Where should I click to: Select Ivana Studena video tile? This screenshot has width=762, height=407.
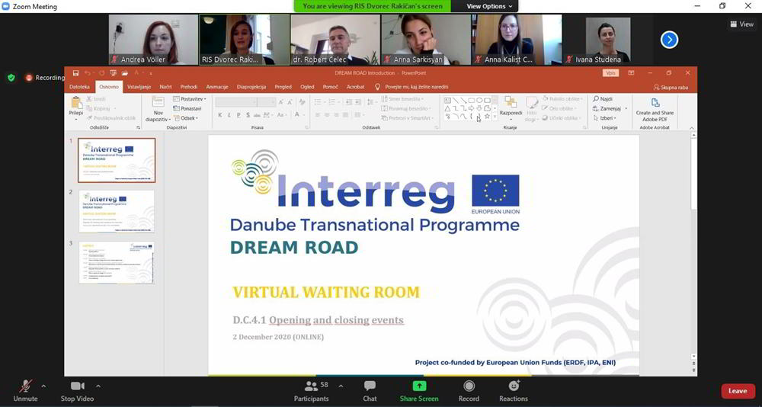608,40
